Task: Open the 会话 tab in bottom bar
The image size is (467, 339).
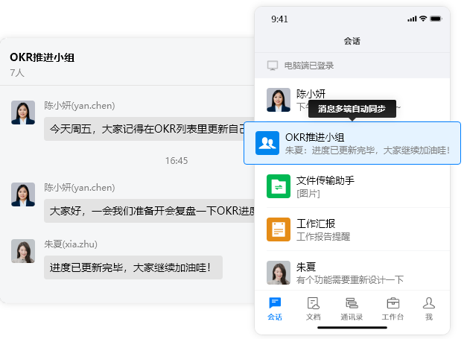Action: [275, 308]
